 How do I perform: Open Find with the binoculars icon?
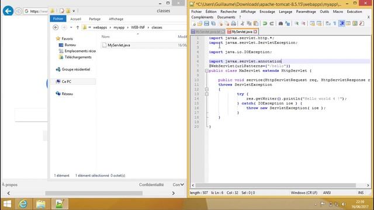pyautogui.click(x=280, y=23)
